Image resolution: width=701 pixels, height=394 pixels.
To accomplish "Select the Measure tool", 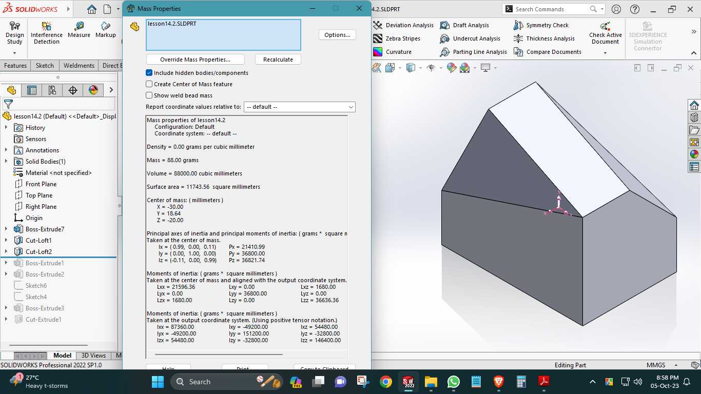I will pyautogui.click(x=79, y=30).
